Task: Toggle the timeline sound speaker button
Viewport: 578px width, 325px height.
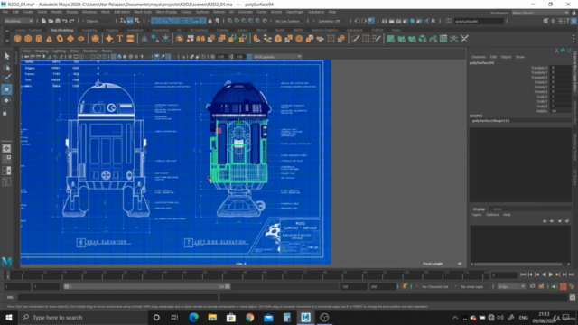Action: click(554, 286)
